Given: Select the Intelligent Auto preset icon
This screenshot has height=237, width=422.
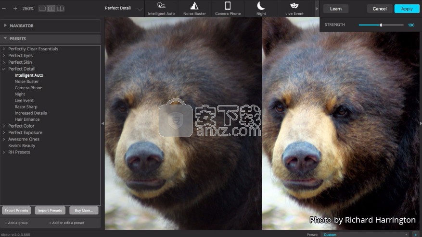Looking at the screenshot, I should click(x=161, y=6).
